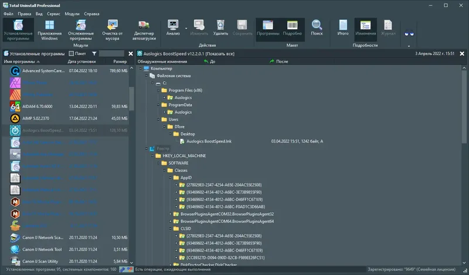Click the Analyze action icon
This screenshot has width=469, height=275.
click(x=173, y=25)
